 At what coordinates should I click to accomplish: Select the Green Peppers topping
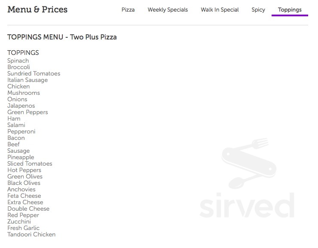pos(28,112)
